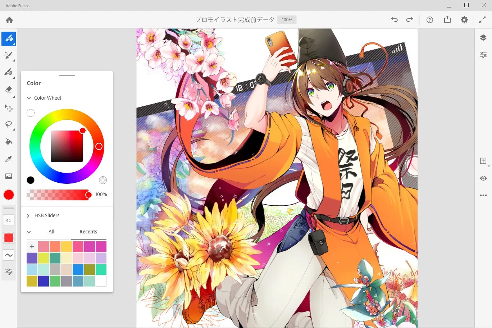Screen dimensions: 492x328
Task: Enter full screen mode
Action: (482, 20)
